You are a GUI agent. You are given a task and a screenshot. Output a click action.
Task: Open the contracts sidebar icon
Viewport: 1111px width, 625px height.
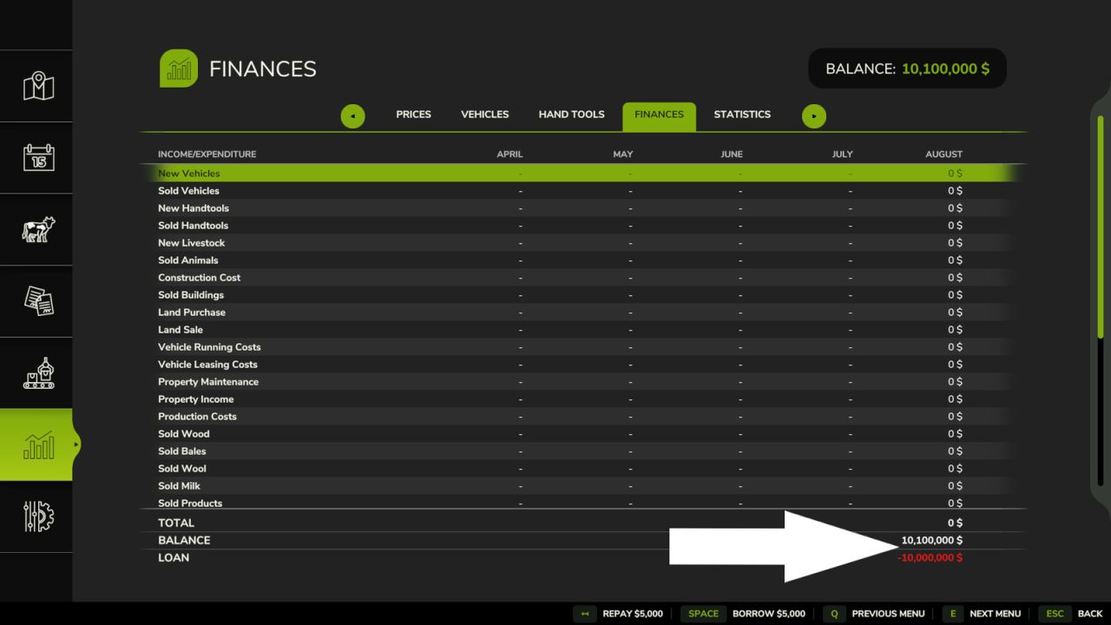tap(38, 301)
